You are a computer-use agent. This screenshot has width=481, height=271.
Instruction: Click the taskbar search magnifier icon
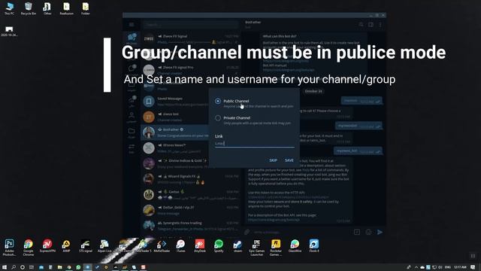point(14,267)
